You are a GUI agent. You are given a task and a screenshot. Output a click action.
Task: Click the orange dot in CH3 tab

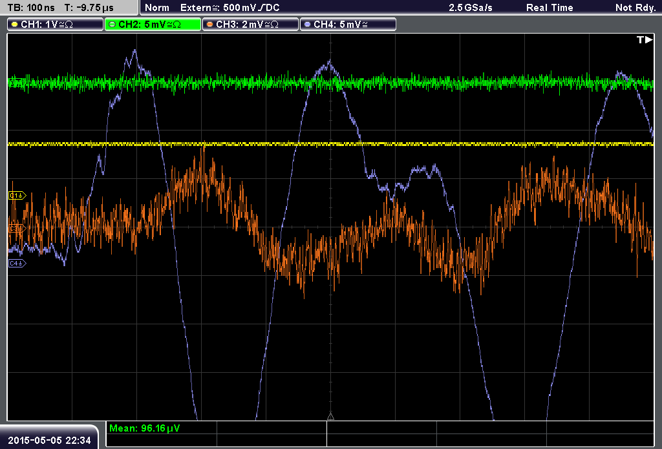pyautogui.click(x=210, y=25)
